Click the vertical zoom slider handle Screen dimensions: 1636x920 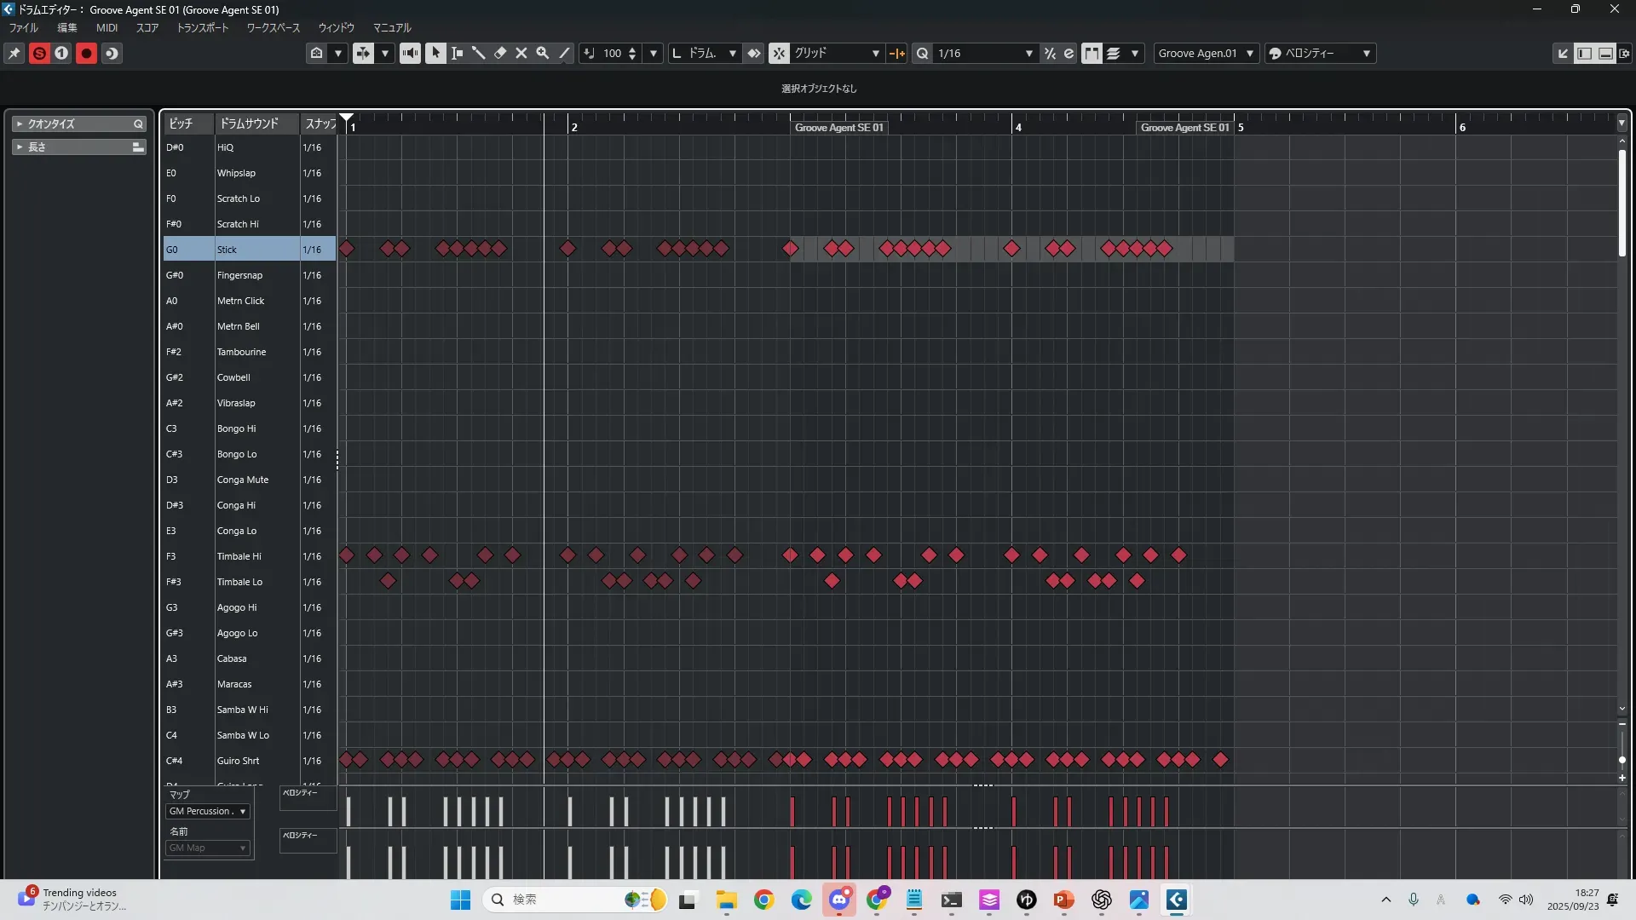pyautogui.click(x=1622, y=759)
